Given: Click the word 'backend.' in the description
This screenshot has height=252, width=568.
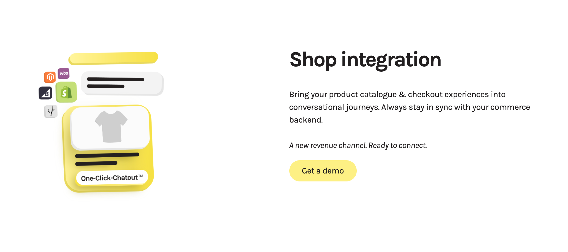Looking at the screenshot, I should coord(306,120).
